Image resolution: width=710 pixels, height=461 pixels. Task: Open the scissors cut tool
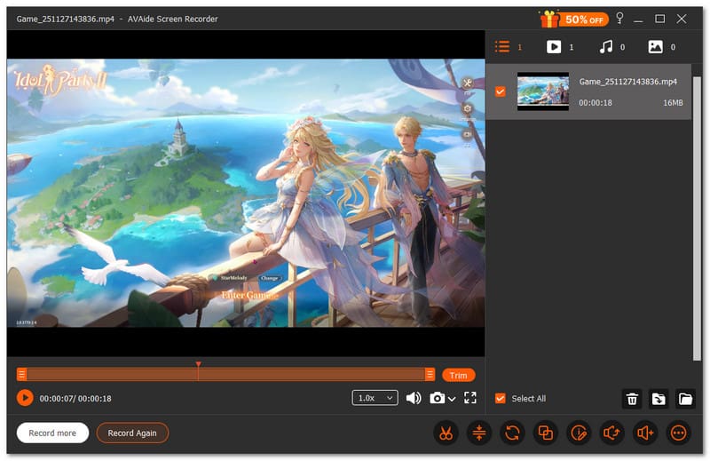pyautogui.click(x=445, y=433)
